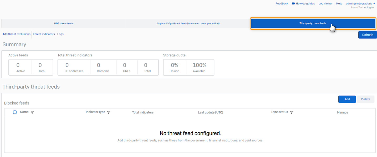The image size is (377, 157).
Task: Open Sophos X-Ops threat feeds tab
Action: point(188,24)
